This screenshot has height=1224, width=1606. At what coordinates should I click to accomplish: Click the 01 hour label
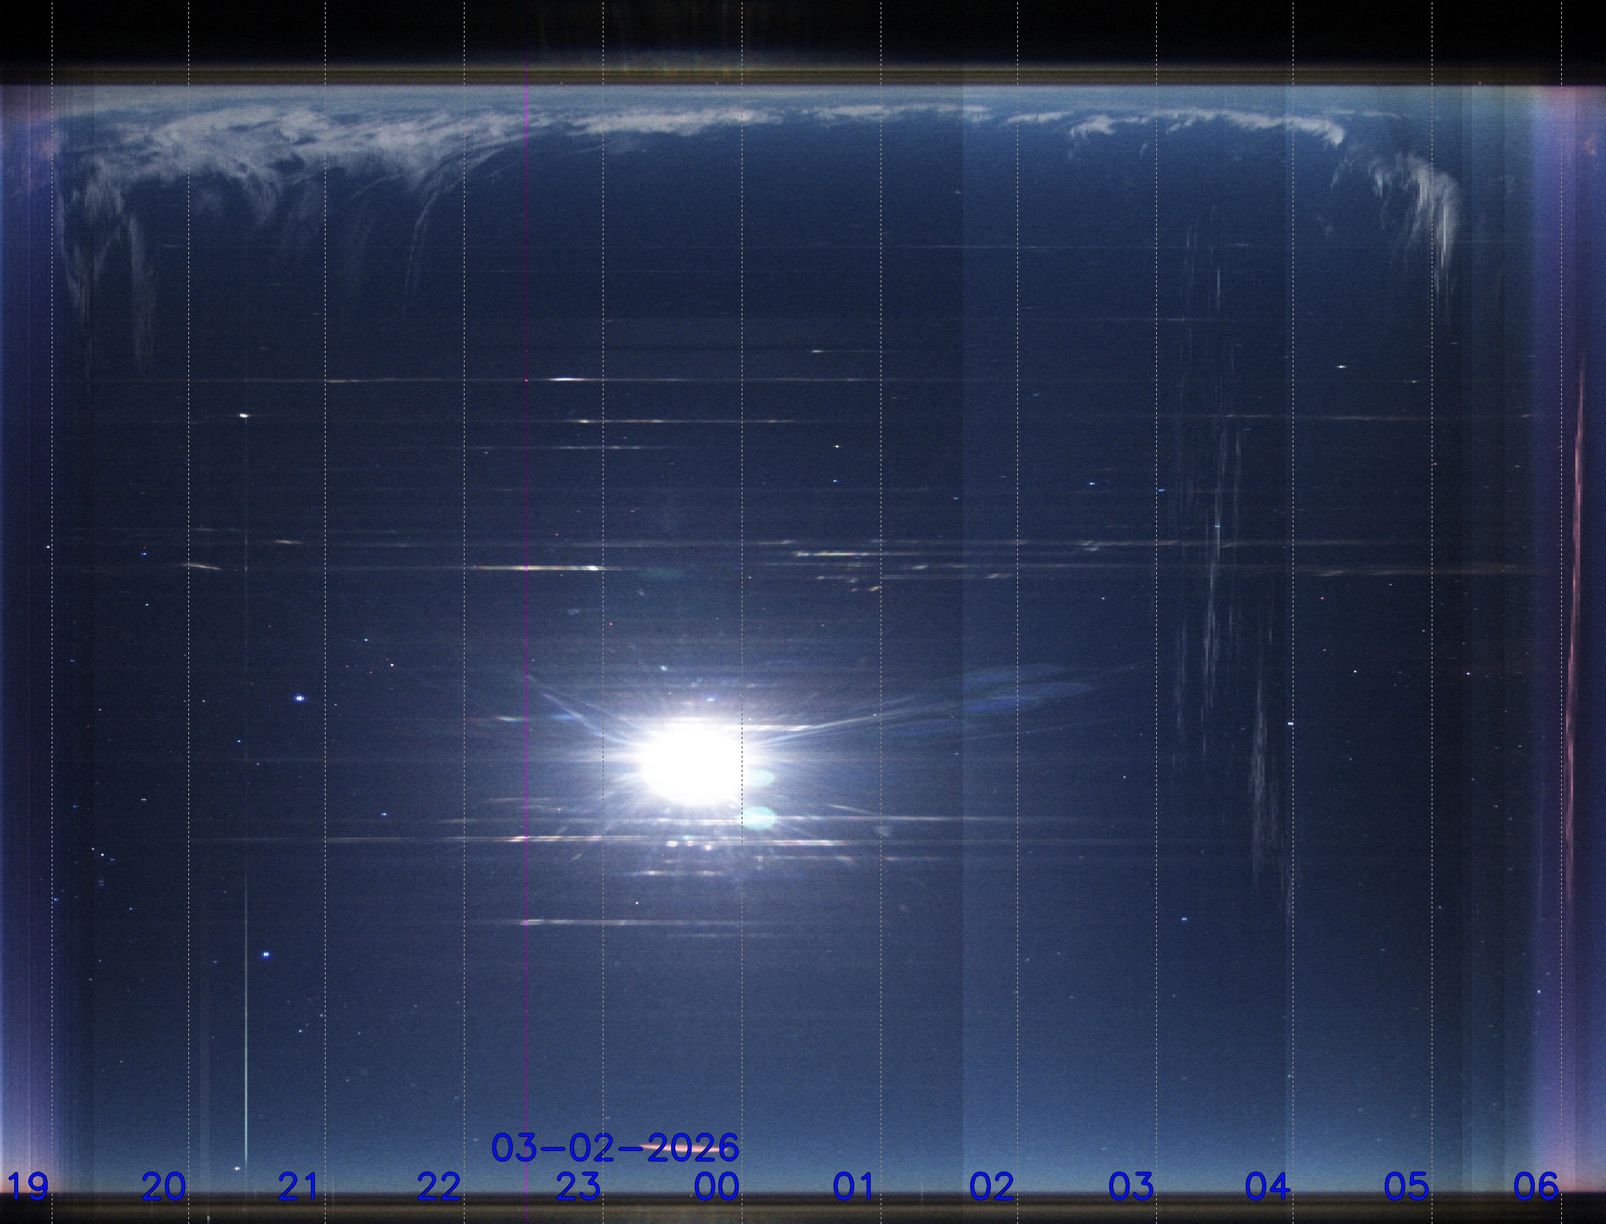853,1187
